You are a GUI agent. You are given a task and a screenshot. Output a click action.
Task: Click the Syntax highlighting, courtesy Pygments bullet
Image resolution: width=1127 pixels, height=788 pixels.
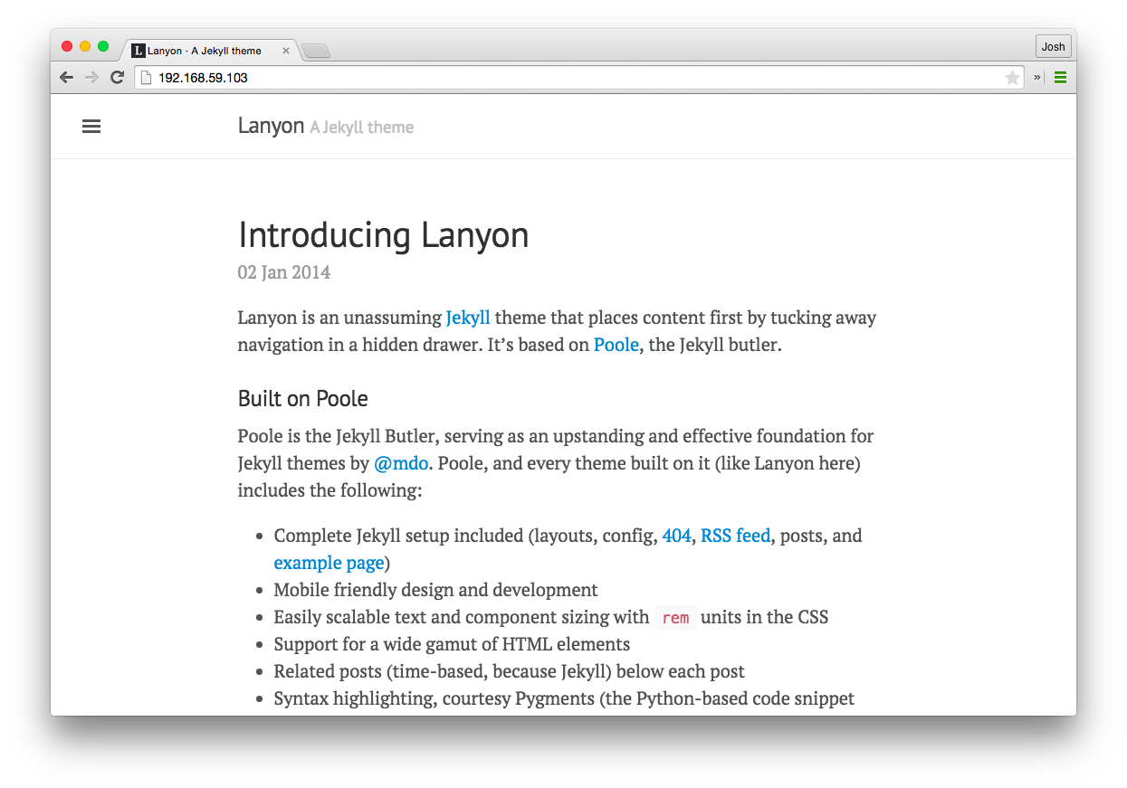point(564,699)
